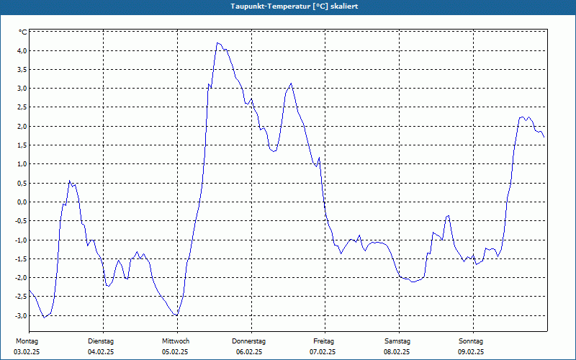Click the 09.02.25 date label

(x=471, y=352)
